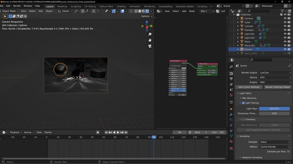Open the Pattern Cache-friendly dropdown
The height and width of the screenshot is (164, 293).
274,147
